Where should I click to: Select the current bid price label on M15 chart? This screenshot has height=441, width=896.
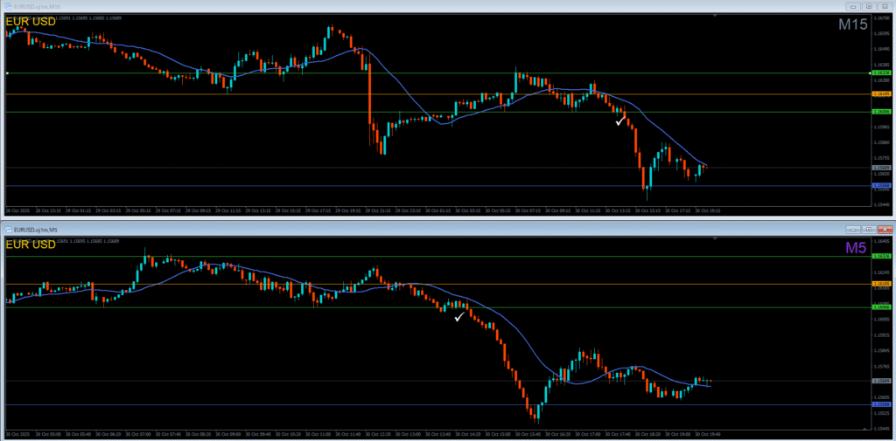click(881, 168)
